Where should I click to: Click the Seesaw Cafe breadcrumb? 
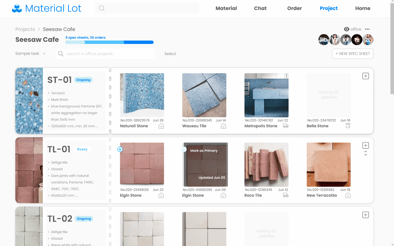pos(59,29)
